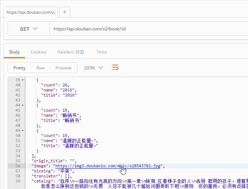Collapse the JSON object at line 44
Image resolution: width=248 pixels, height=189 pixels.
point(22,105)
